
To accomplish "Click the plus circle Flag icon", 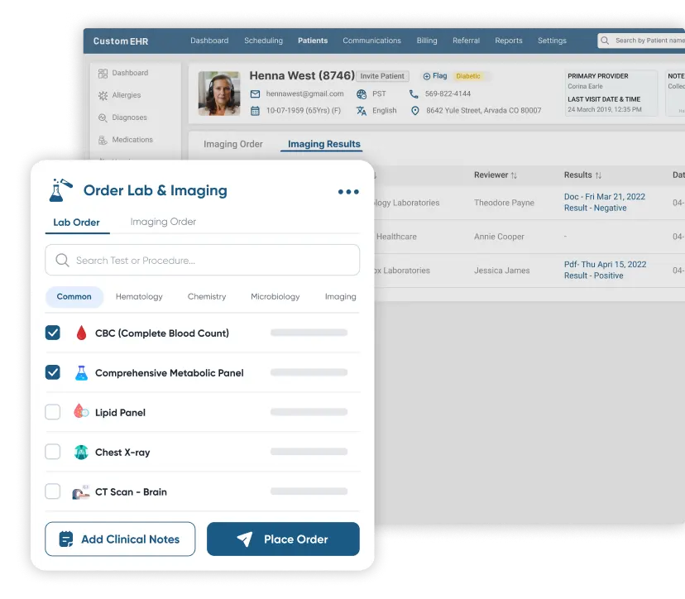I will tap(426, 76).
